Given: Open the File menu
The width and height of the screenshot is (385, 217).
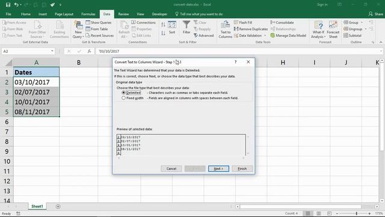Looking at the screenshot, I should pyautogui.click(x=8, y=14).
